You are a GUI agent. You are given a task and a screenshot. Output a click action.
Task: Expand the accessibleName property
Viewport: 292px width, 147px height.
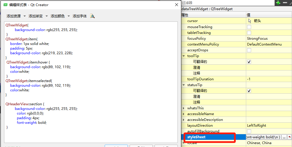pyautogui.click(x=184, y=114)
